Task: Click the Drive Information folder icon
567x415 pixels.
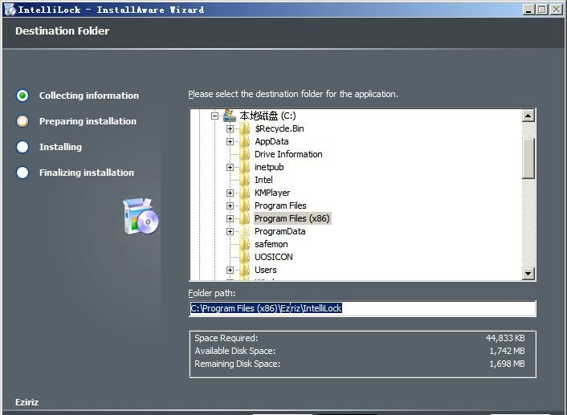Action: pos(245,154)
